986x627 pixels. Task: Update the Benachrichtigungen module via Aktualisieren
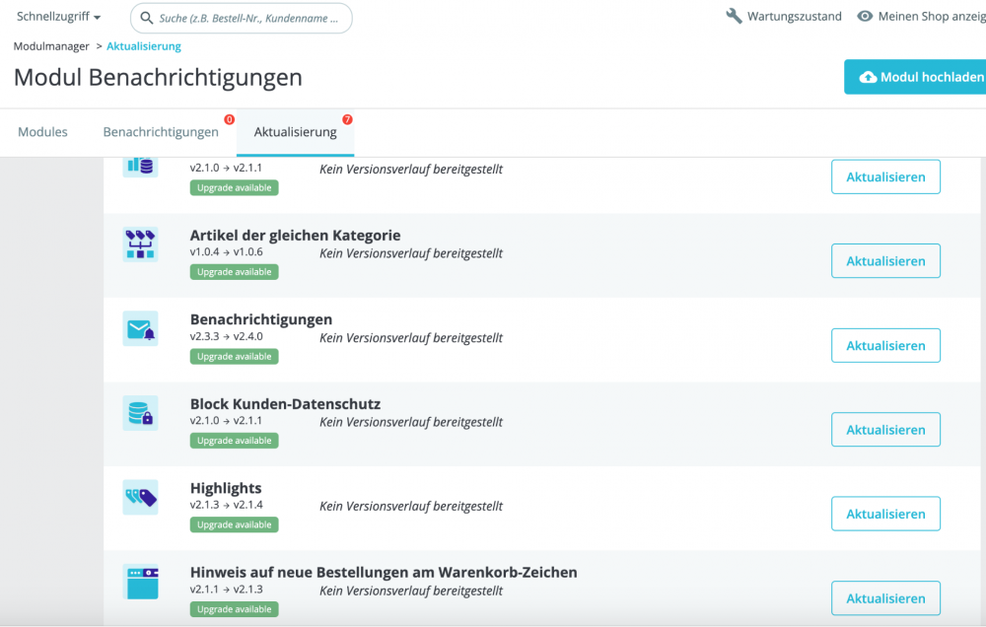pos(884,345)
